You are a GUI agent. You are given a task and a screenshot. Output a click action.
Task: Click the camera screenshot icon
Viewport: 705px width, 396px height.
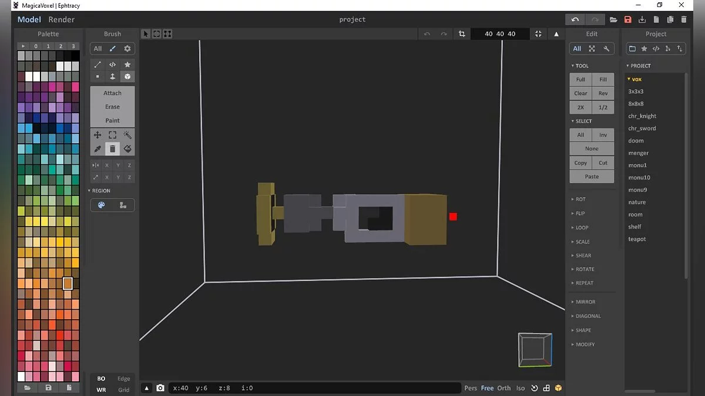pyautogui.click(x=160, y=388)
